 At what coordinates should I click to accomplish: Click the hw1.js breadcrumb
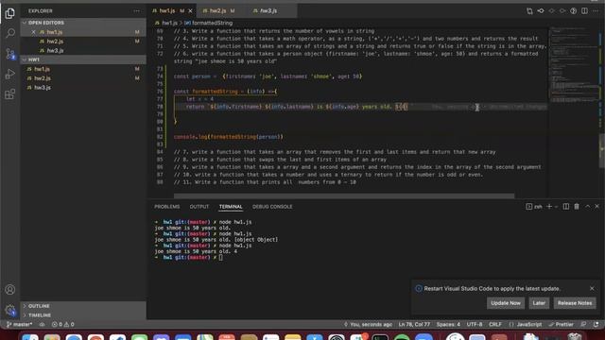point(166,23)
